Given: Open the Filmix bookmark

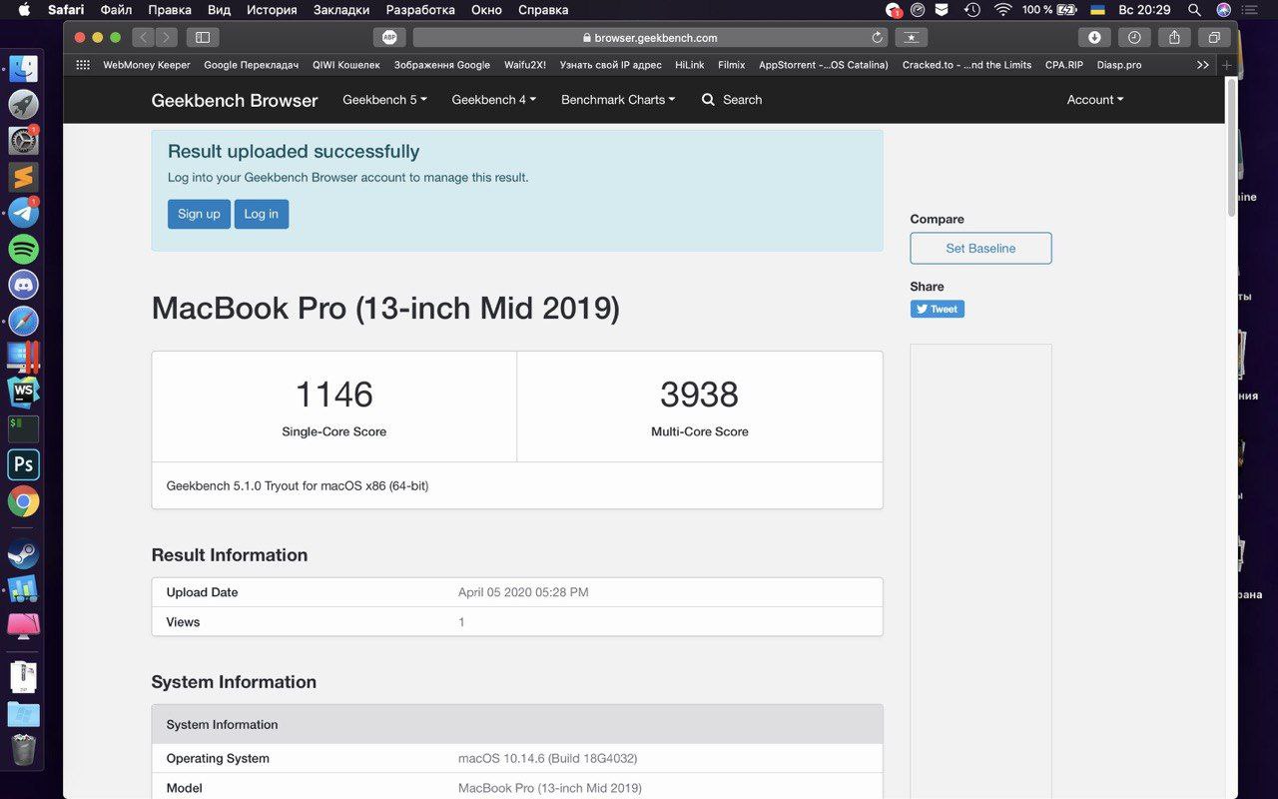Looking at the screenshot, I should click(731, 65).
